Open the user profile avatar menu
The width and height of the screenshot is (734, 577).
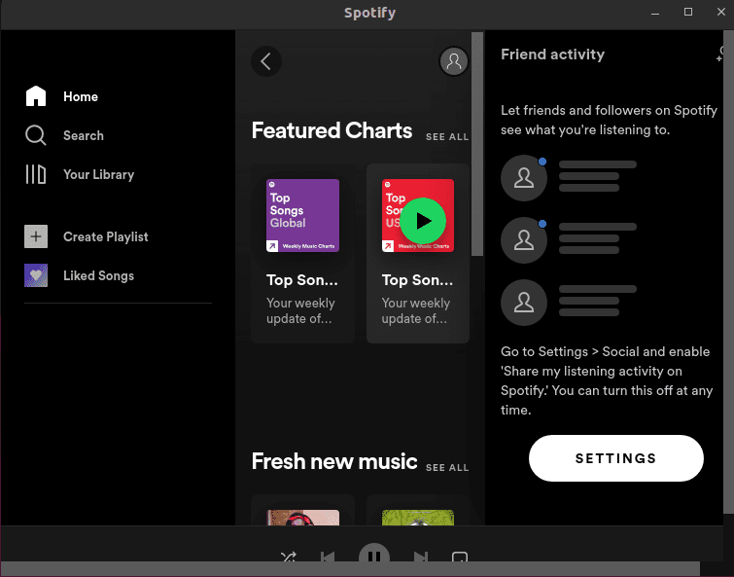(454, 61)
